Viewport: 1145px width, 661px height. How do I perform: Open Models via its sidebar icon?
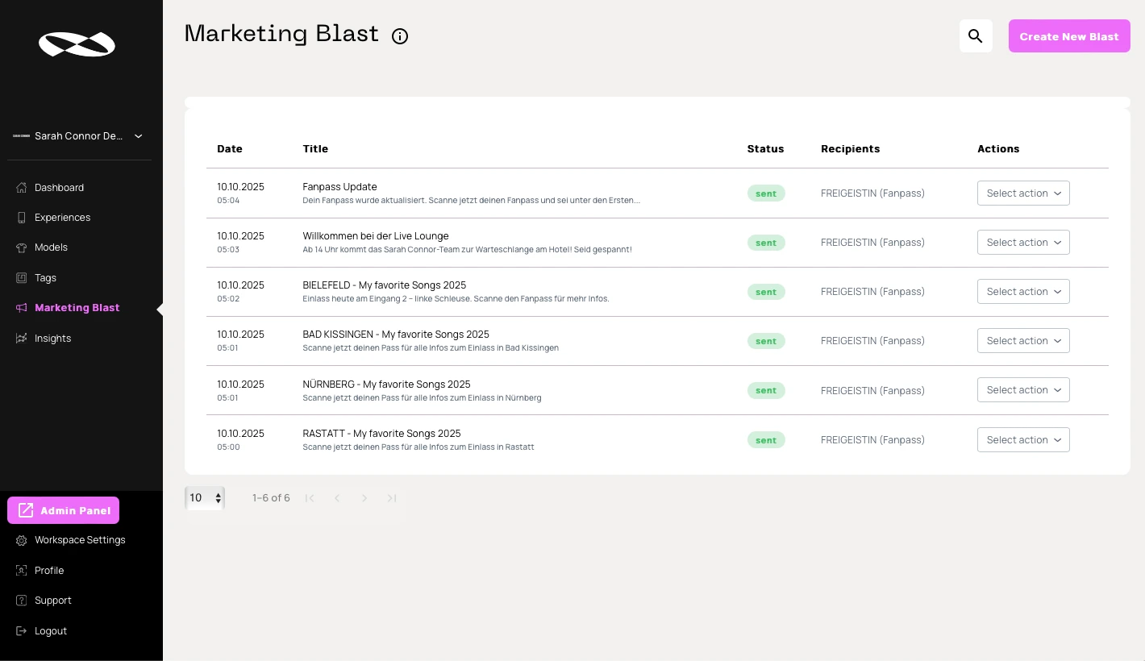(22, 247)
